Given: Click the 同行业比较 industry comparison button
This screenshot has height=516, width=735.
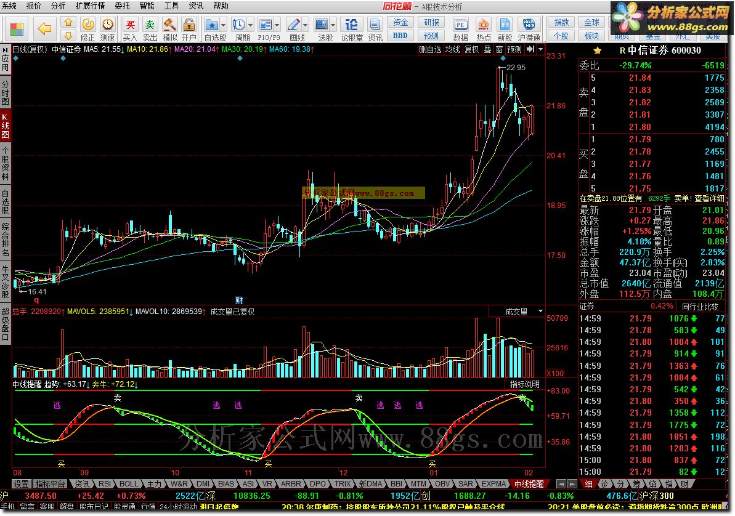Looking at the screenshot, I should [x=700, y=306].
